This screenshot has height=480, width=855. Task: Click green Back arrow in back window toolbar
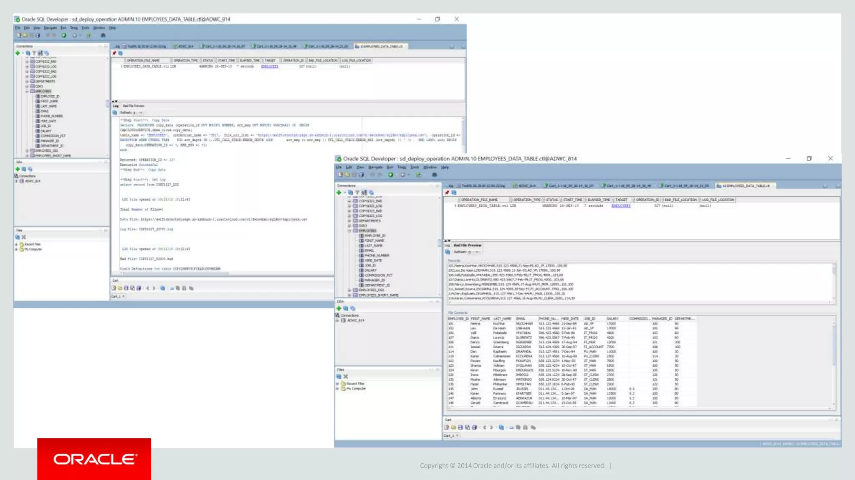(64, 35)
